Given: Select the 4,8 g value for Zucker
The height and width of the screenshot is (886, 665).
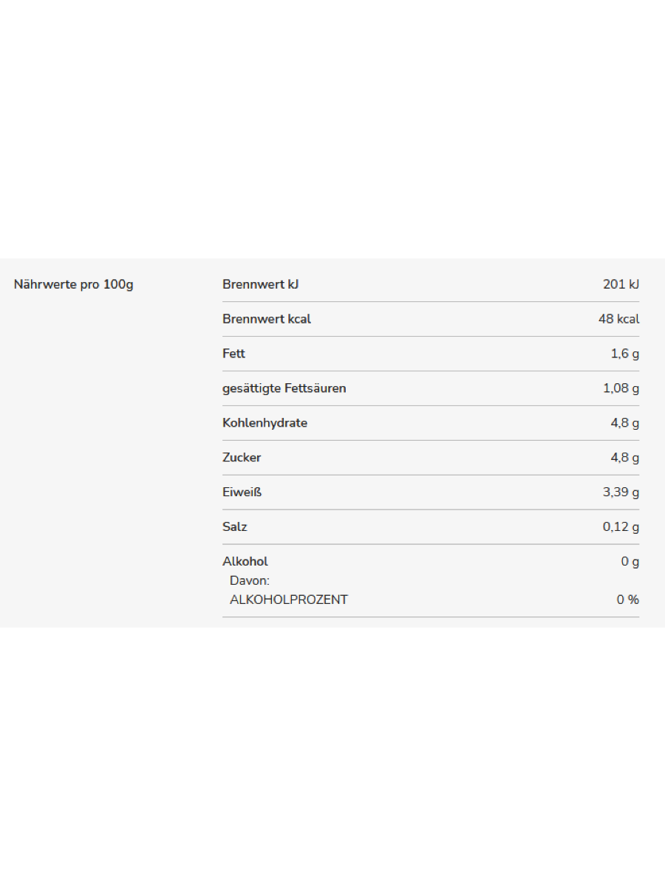Looking at the screenshot, I should (x=624, y=458).
